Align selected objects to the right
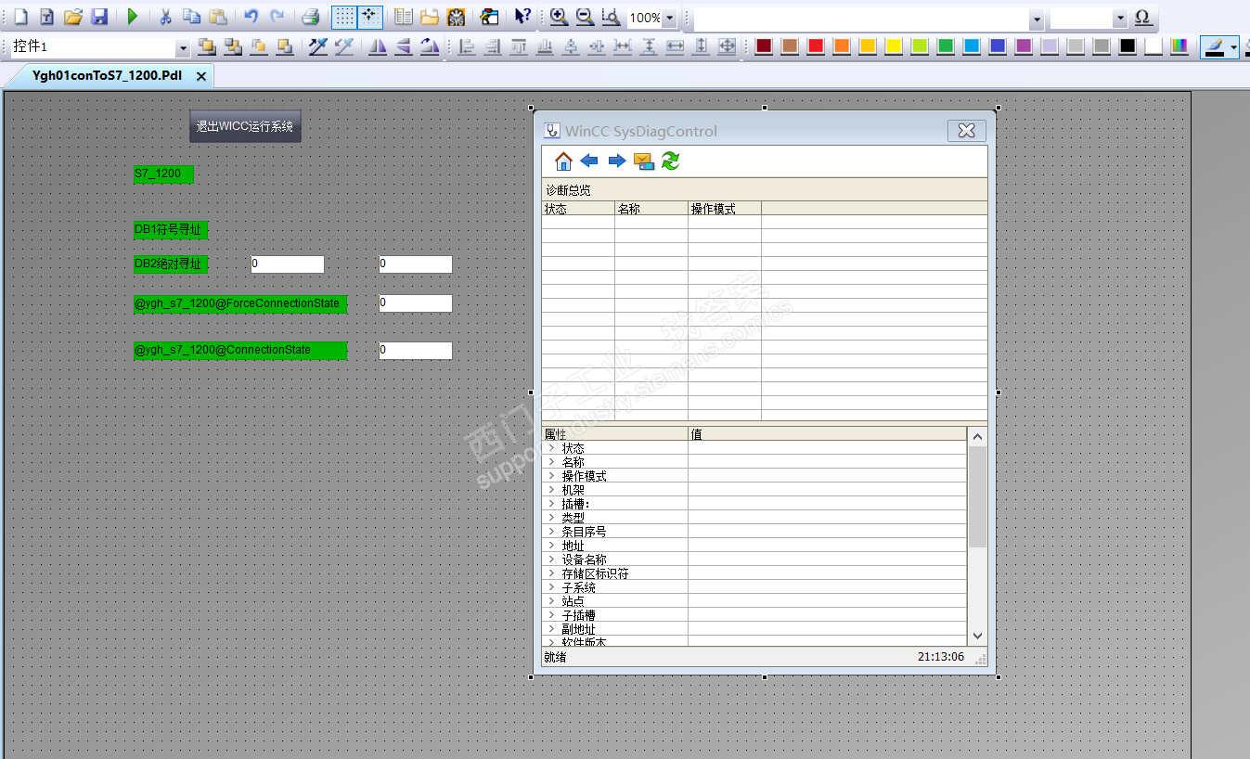The image size is (1250, 759). (x=493, y=46)
